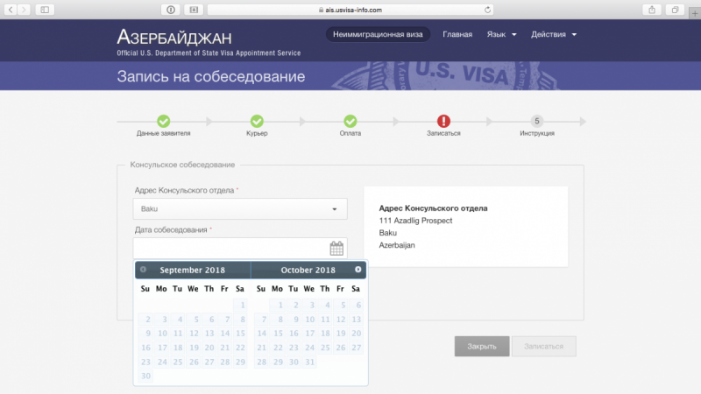Screen dimensions: 701x394
Task: Click the Неиммиграционная виза pill
Action: point(378,35)
